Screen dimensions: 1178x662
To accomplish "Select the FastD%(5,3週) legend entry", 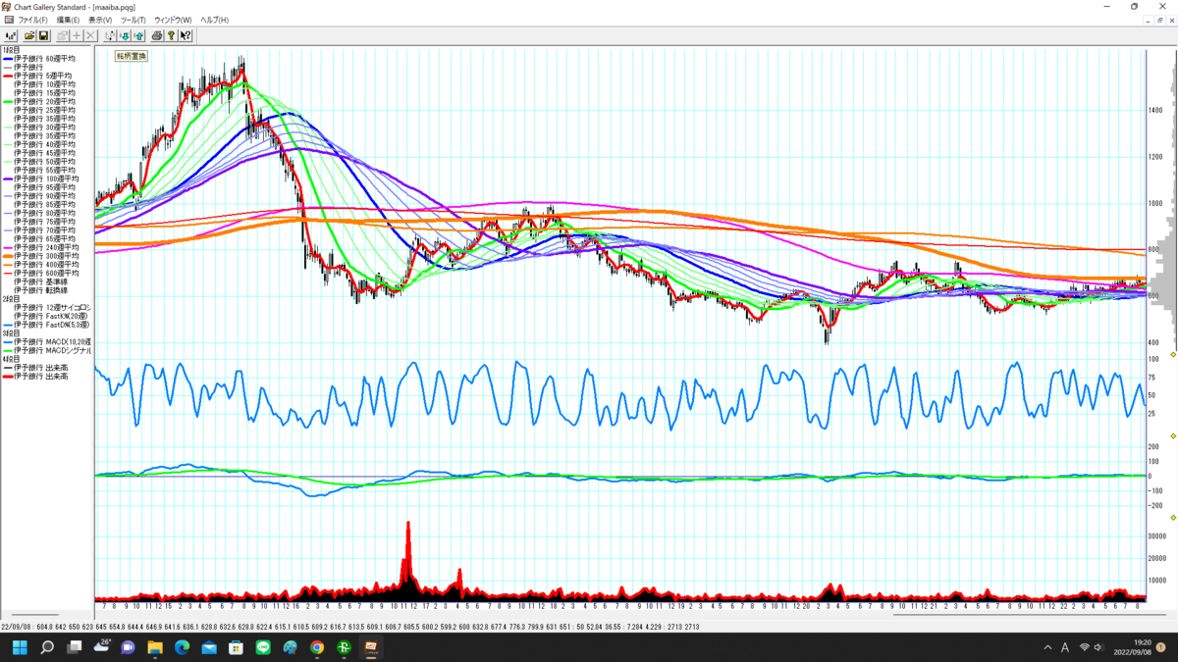I will 52,325.
